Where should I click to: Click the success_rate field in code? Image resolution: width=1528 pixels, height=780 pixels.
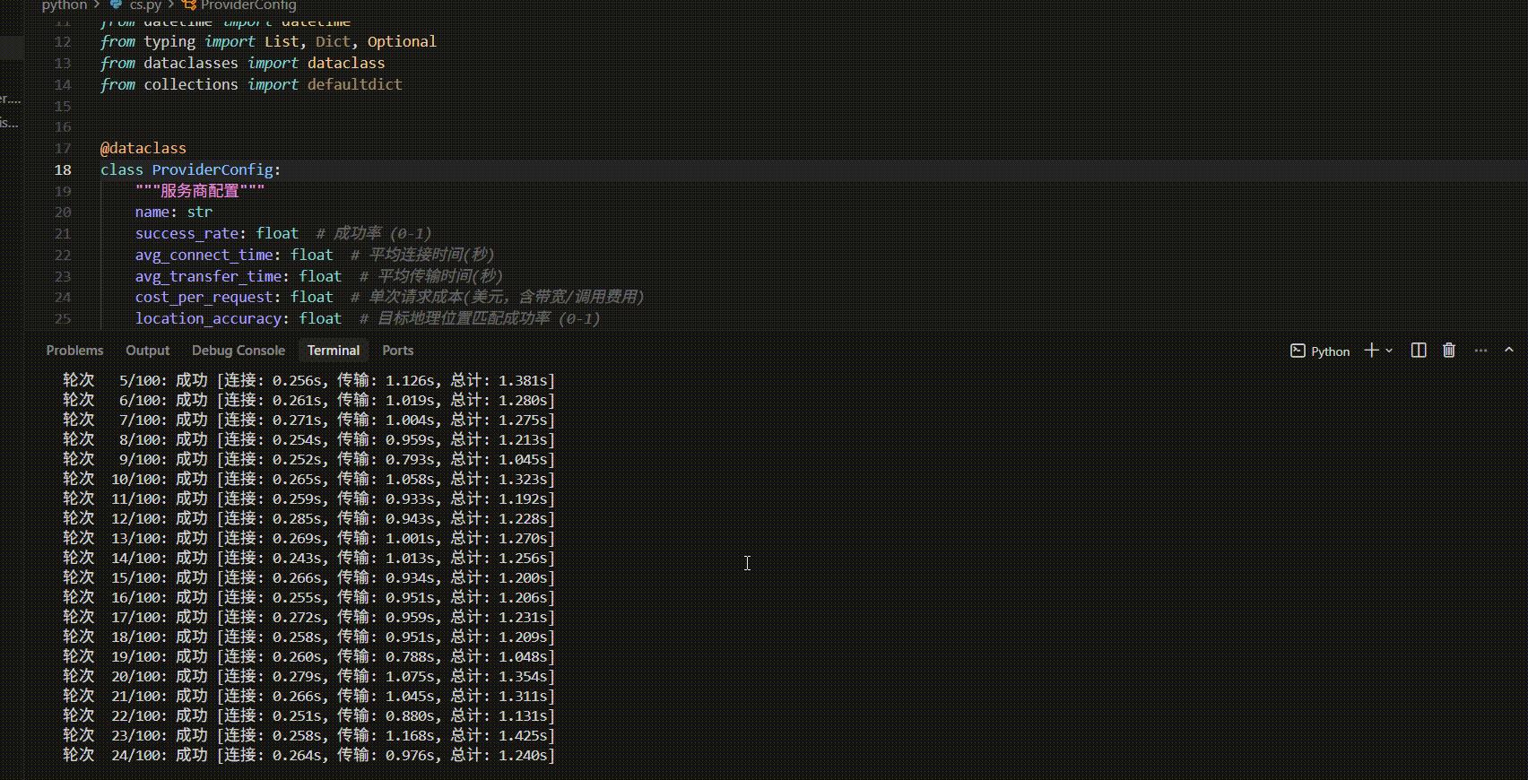coord(187,233)
